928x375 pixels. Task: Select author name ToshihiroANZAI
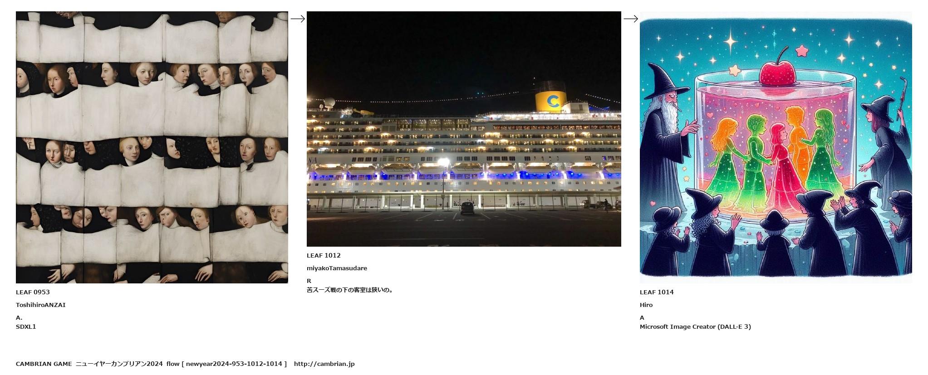click(x=41, y=305)
